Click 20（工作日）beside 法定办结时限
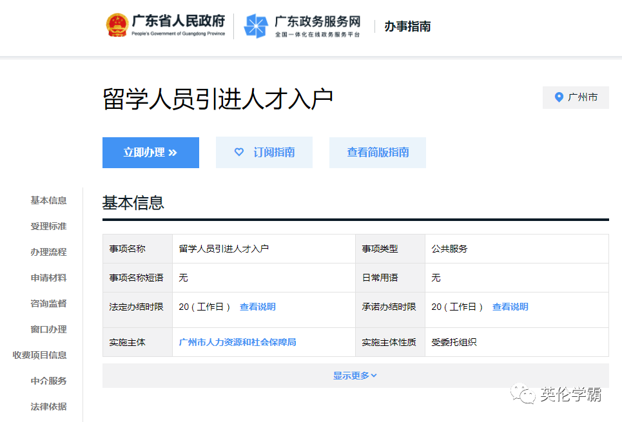Viewport: 622px width, 422px height. [205, 307]
